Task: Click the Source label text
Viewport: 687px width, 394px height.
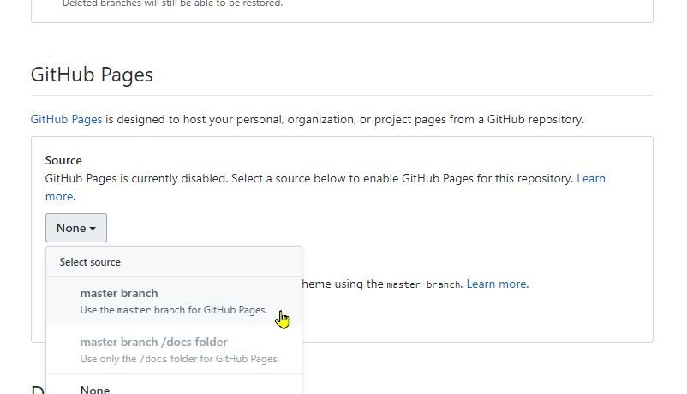Action: point(63,160)
